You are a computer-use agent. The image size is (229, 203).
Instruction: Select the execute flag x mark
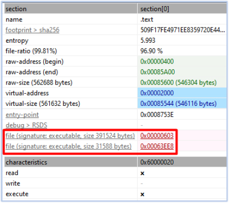coord(142,194)
